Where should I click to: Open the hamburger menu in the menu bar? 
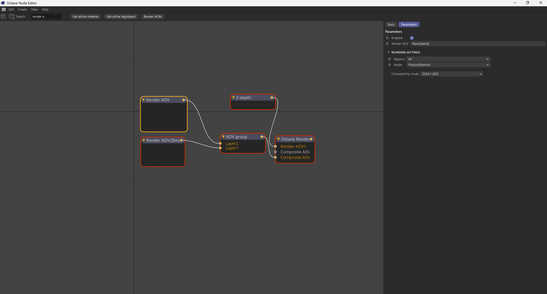pos(4,9)
